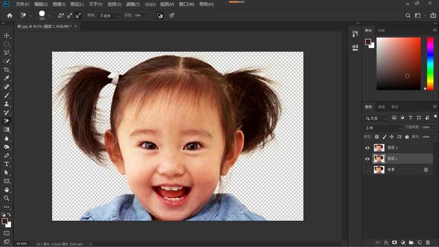Open the 窗口(W) menu
Viewport: 439px width, 247px height.
point(187,4)
